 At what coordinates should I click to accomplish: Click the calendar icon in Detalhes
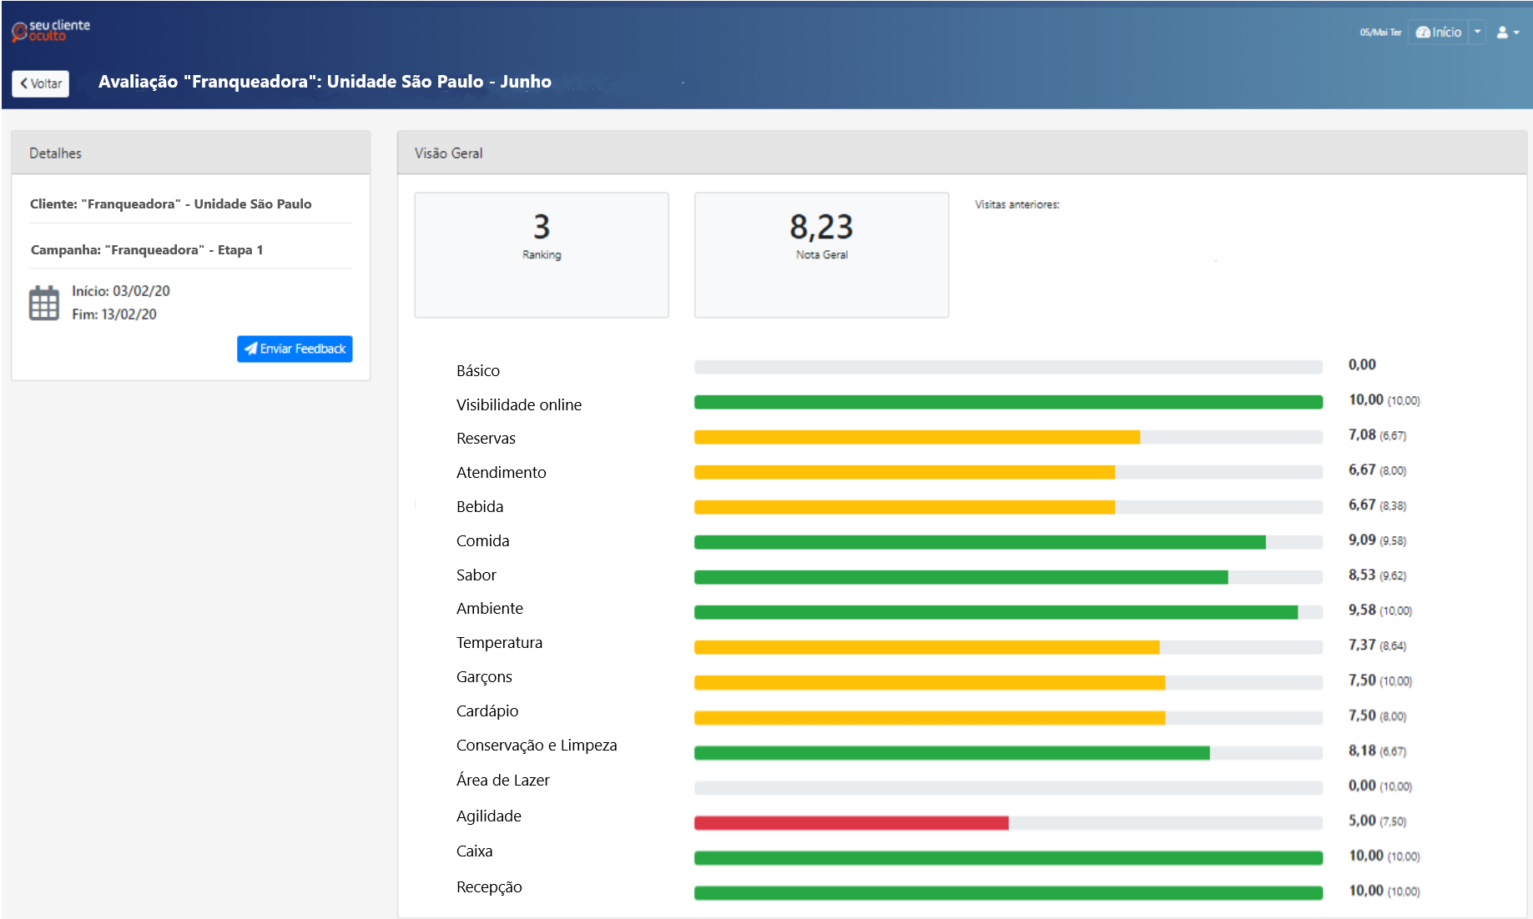(x=44, y=303)
